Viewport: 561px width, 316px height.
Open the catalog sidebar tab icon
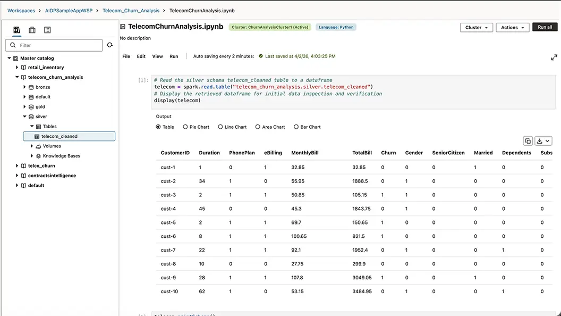16,30
